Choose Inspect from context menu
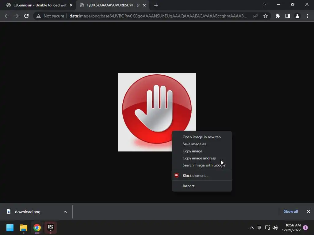Image resolution: width=314 pixels, height=235 pixels. coord(202,186)
